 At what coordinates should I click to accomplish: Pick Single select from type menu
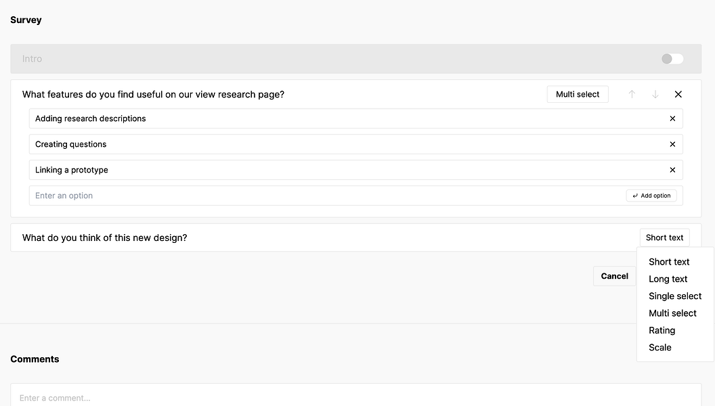[675, 296]
